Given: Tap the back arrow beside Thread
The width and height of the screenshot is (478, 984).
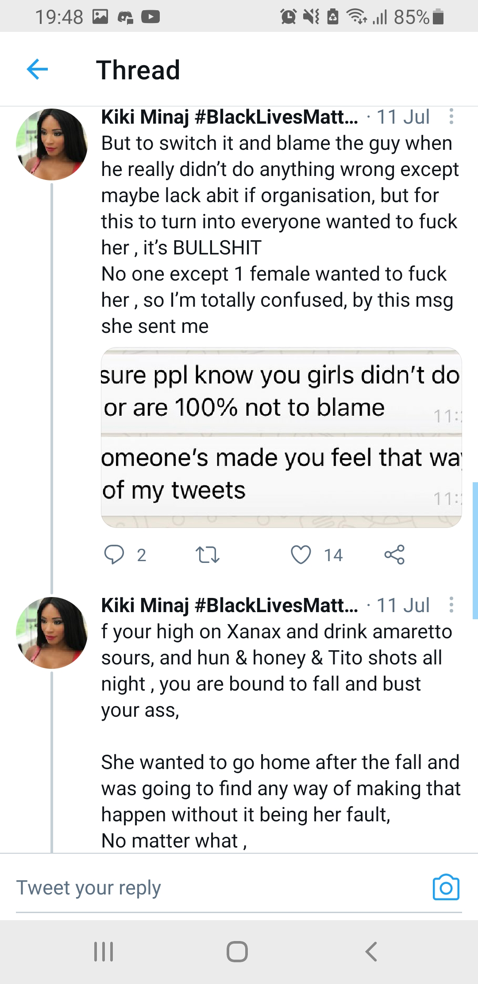Looking at the screenshot, I should point(37,70).
